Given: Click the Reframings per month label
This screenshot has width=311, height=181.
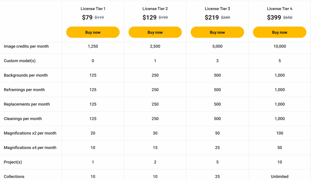Looking at the screenshot, I should [x=24, y=90].
